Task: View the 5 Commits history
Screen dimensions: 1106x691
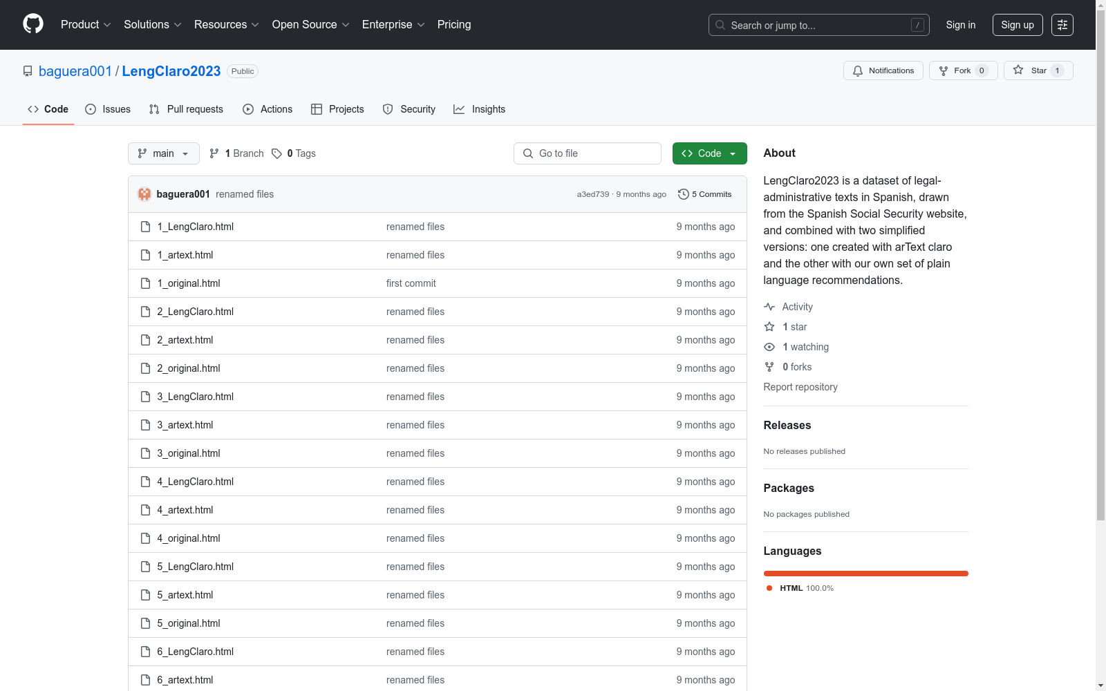Action: [x=705, y=194]
